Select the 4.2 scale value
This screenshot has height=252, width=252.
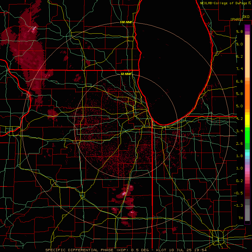click(239, 119)
